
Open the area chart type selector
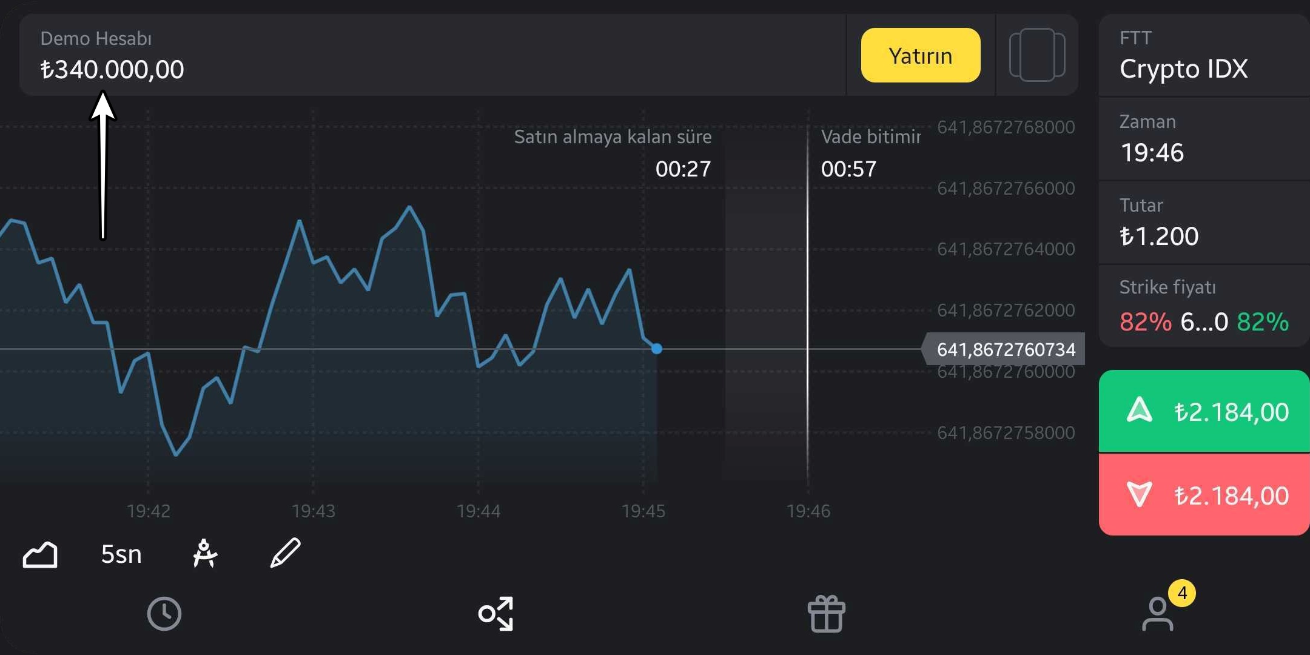click(x=40, y=554)
